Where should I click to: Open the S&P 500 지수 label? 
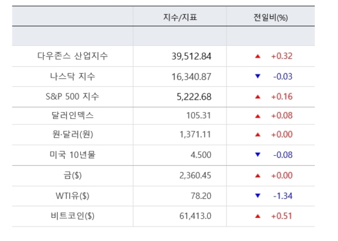point(72,96)
